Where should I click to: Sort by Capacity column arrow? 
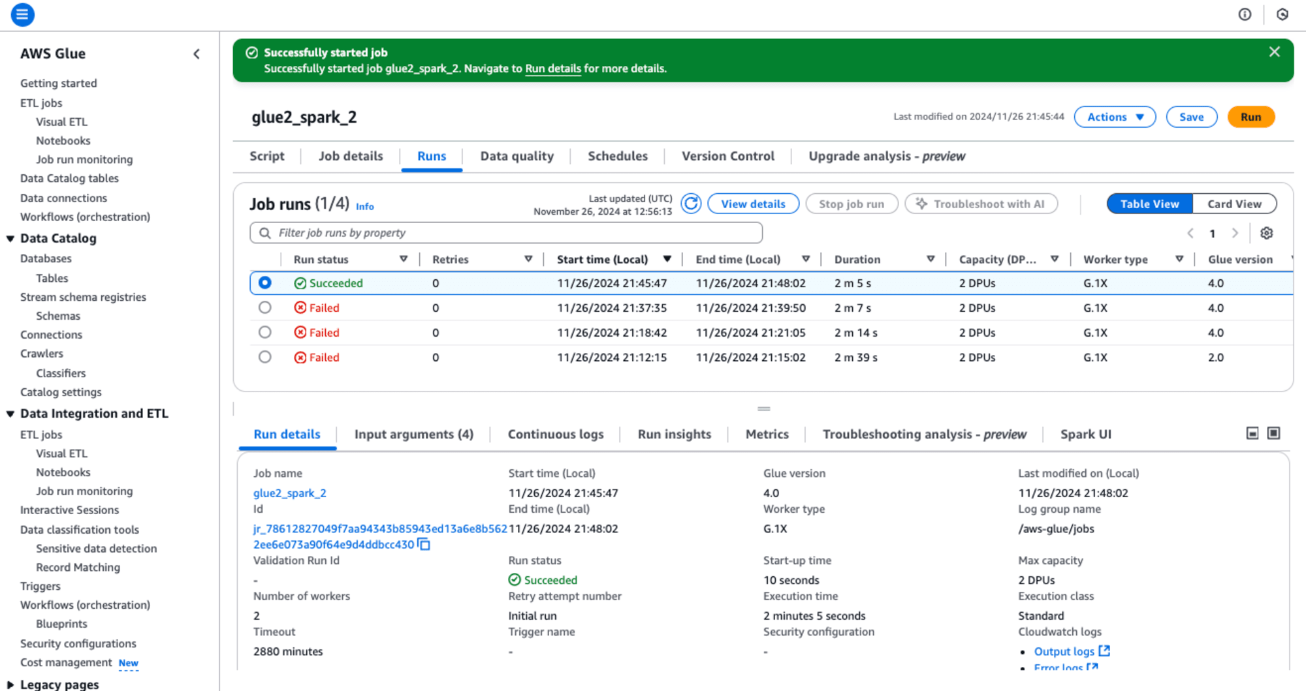[x=1055, y=259]
